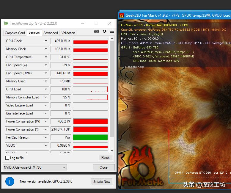Image resolution: width=231 pixels, height=193 pixels.
Task: Click the FurMark 'FPS - min: 7, max: 11' line
Action: 142,34
